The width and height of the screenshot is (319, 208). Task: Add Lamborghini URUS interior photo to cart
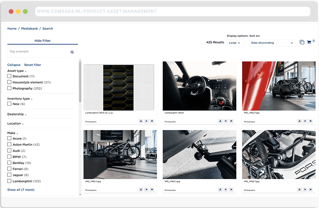pos(231,121)
